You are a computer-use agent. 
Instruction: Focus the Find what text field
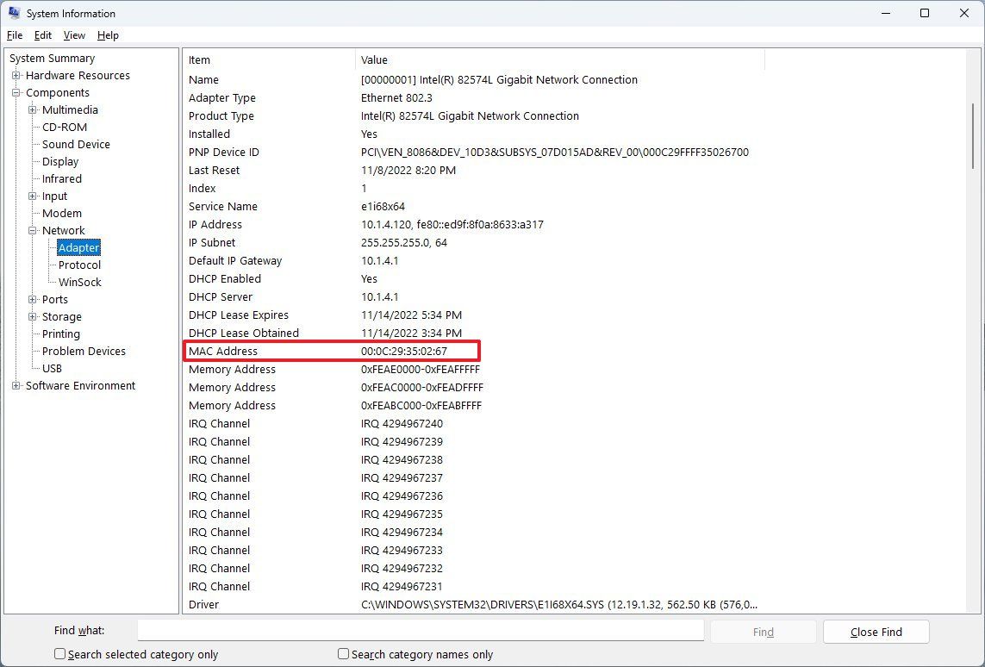pos(421,631)
